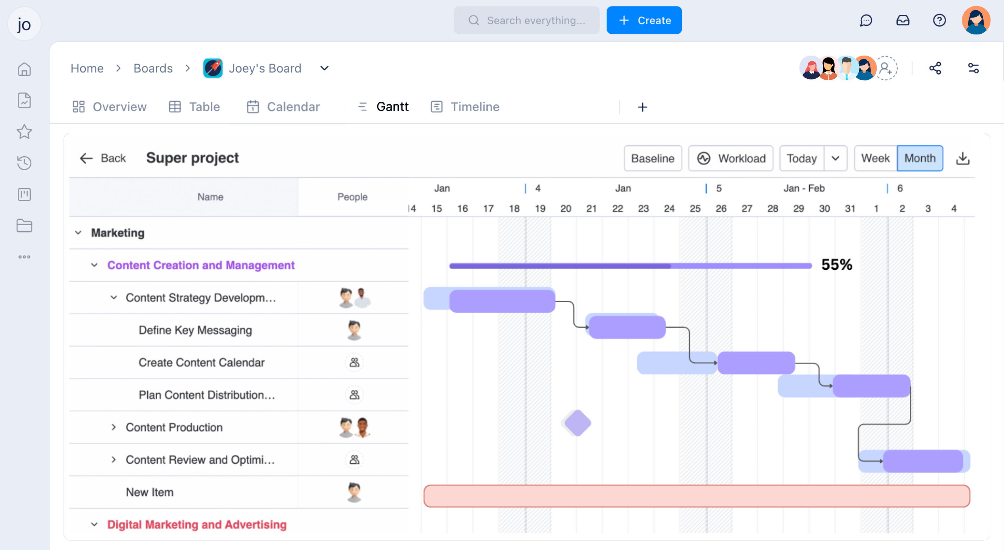Click the Workload toggle button
This screenshot has width=1004, height=550.
(x=731, y=158)
